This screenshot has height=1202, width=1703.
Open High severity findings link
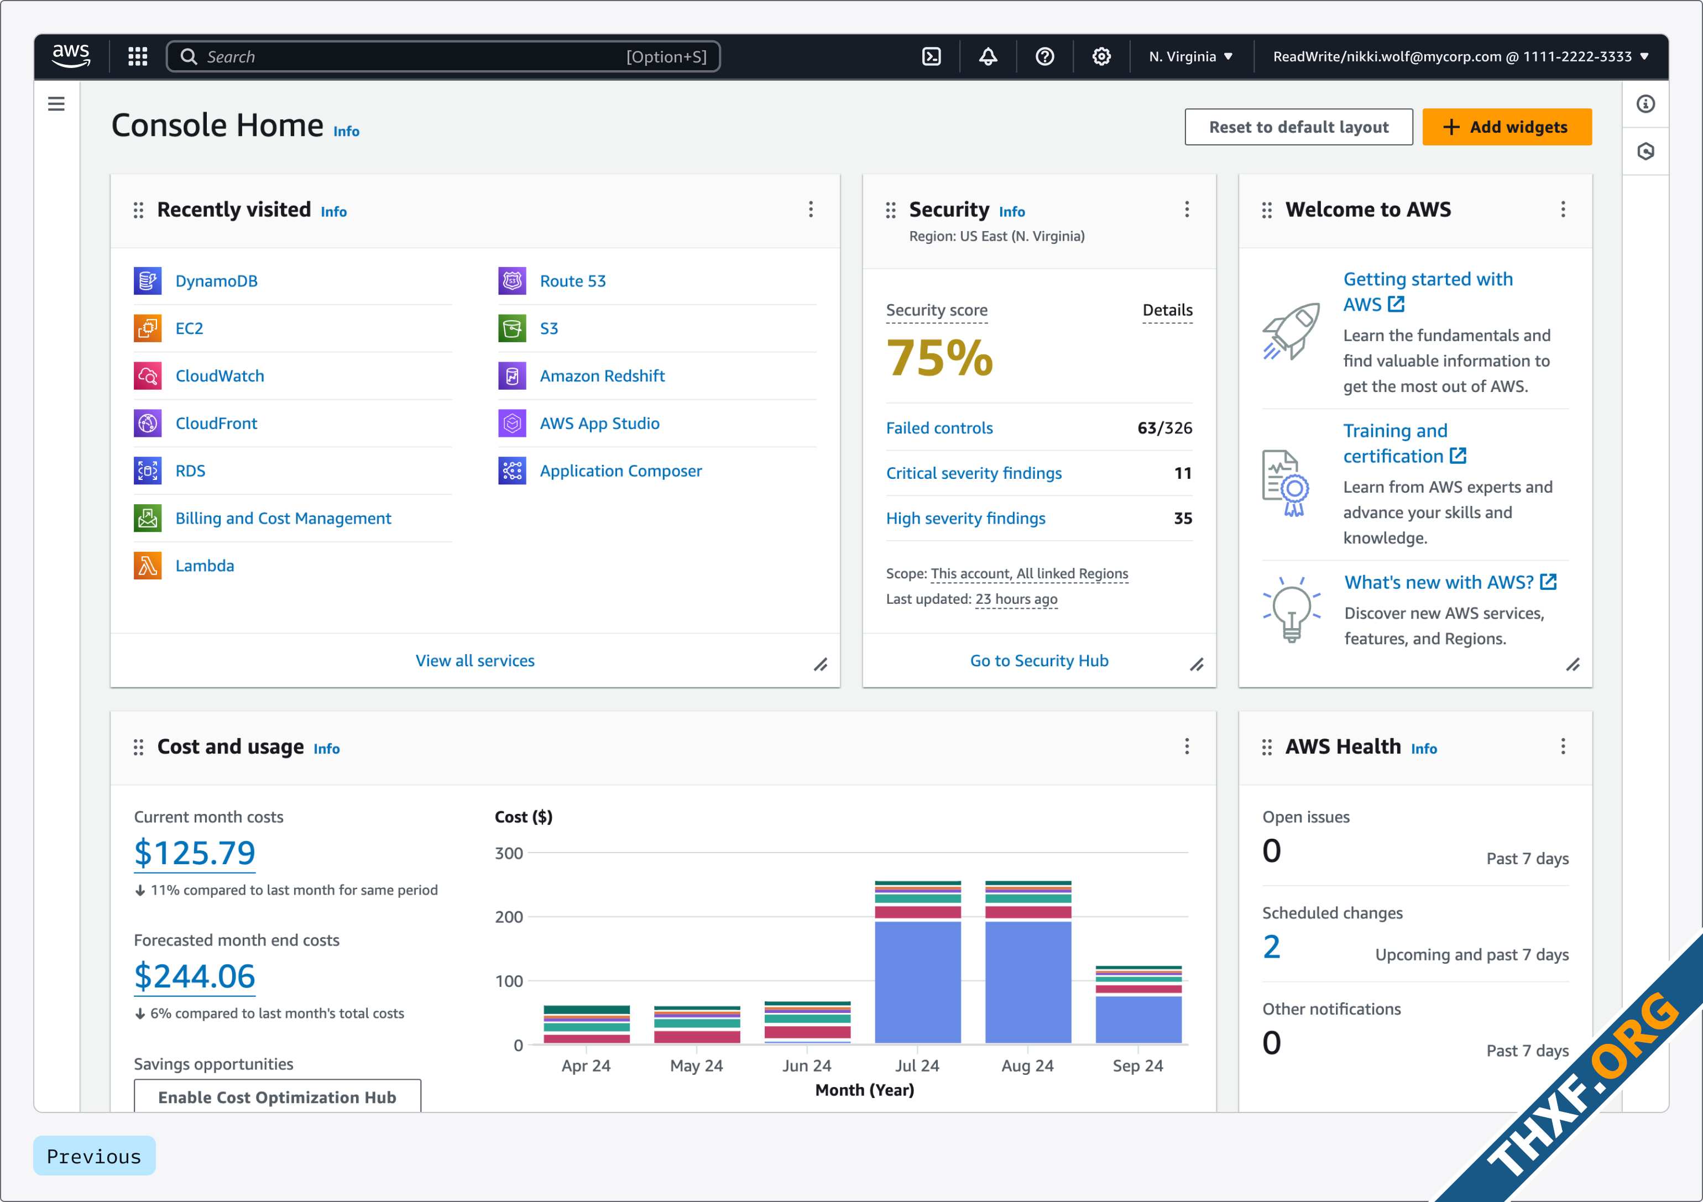(x=966, y=518)
